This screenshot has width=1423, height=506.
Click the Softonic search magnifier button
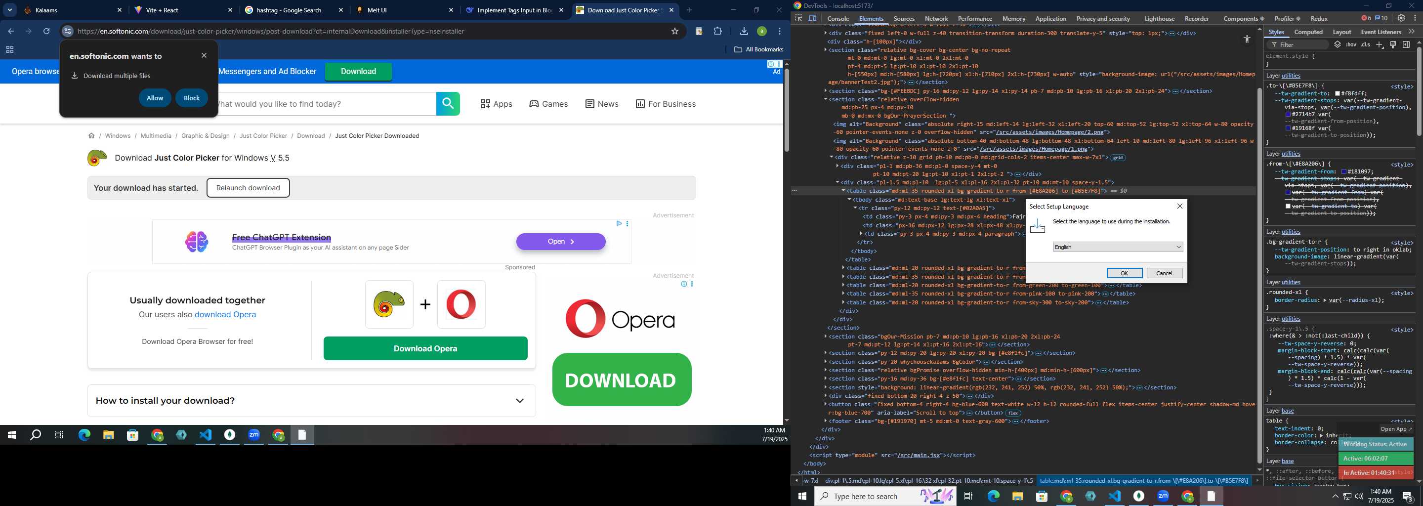click(x=448, y=104)
